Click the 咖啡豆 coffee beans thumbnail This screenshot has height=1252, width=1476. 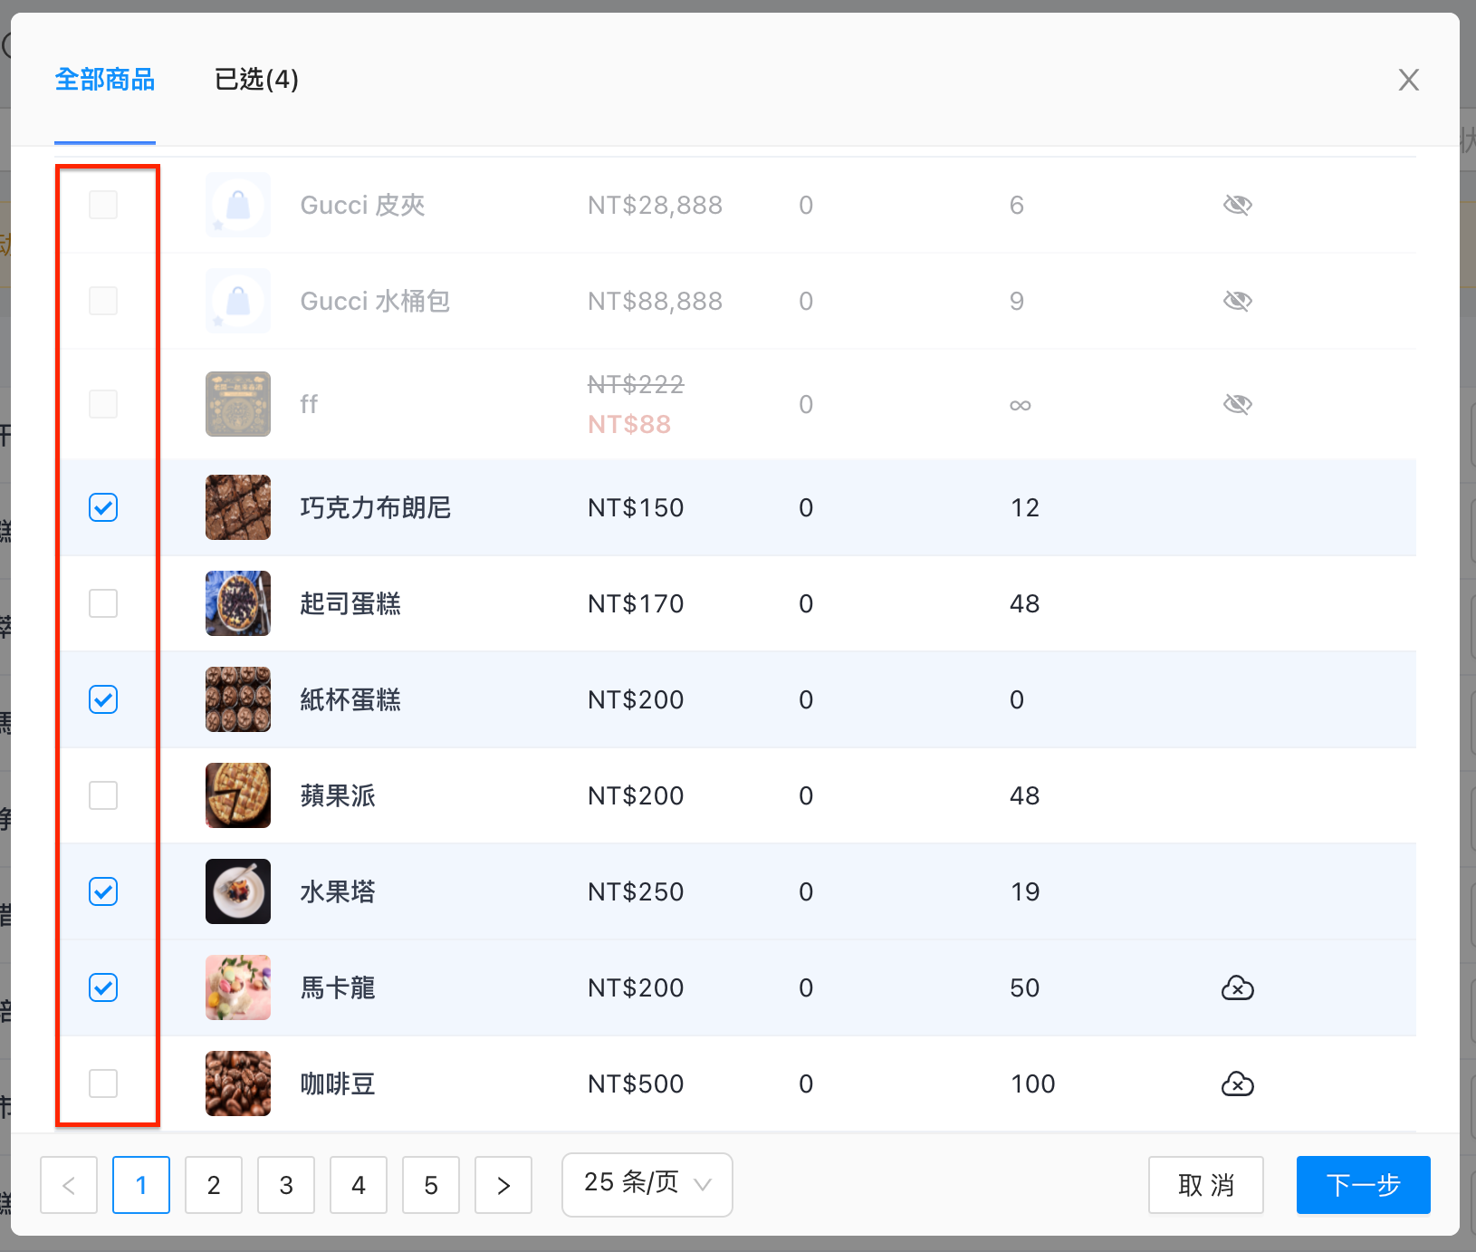click(238, 1083)
